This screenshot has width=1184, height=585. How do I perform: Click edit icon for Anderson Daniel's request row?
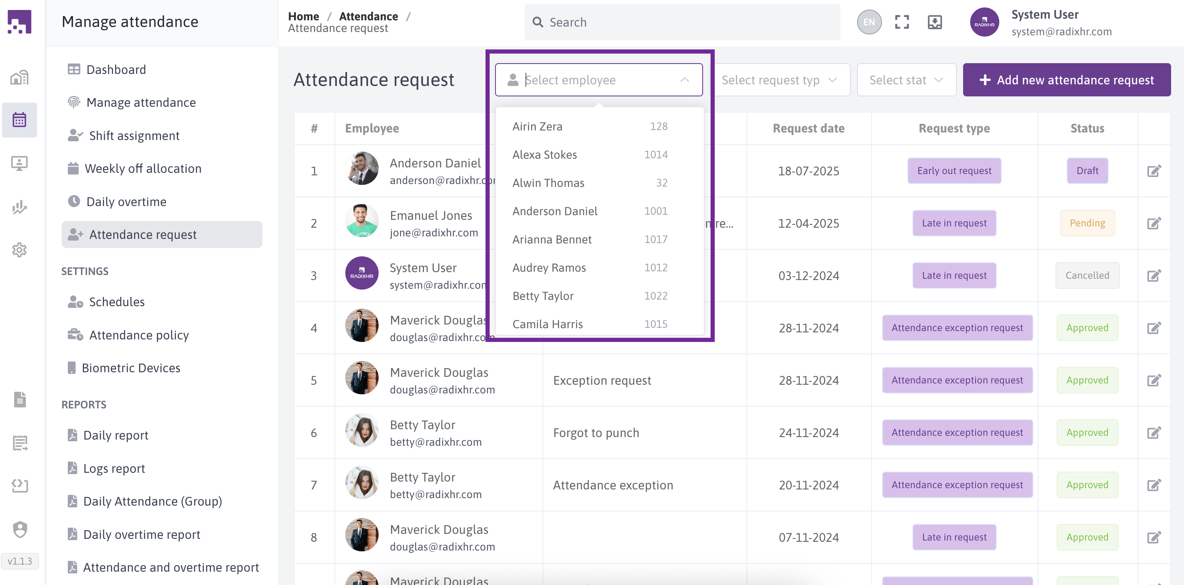(1154, 171)
